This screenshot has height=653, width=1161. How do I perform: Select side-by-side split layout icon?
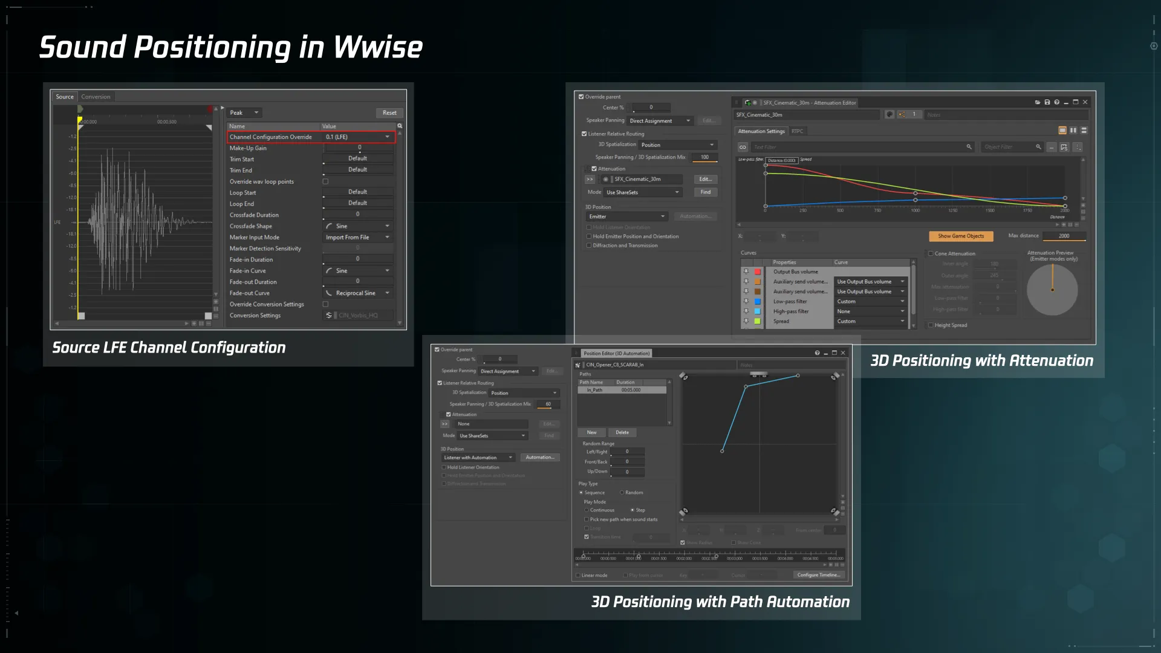[x=1073, y=131]
